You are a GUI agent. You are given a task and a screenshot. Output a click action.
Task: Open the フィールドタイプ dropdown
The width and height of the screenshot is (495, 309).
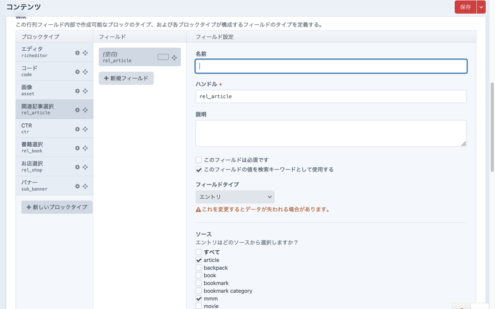pos(235,197)
